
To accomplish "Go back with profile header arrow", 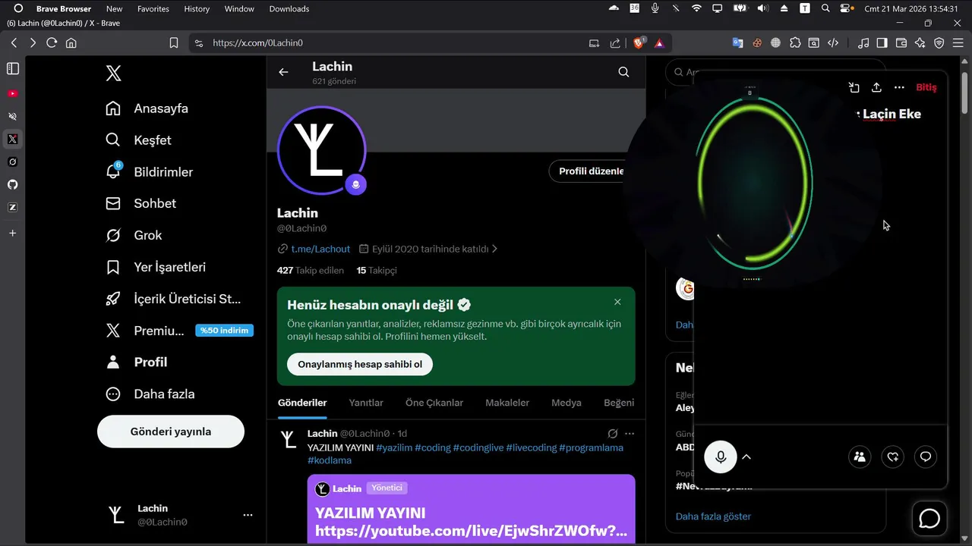I will tap(283, 72).
